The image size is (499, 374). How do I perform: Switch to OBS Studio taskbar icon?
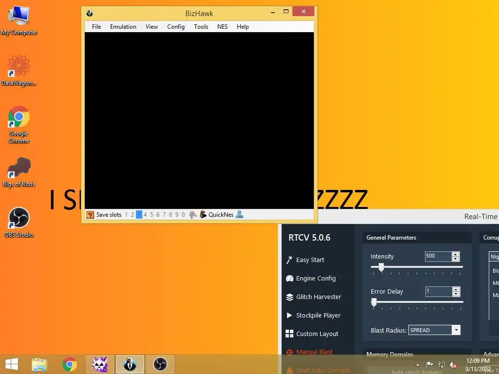(160, 364)
